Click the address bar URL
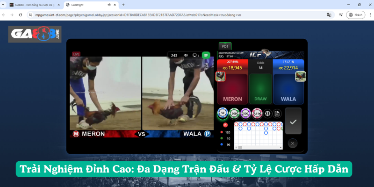The height and width of the screenshot is (187, 374). 138,15
